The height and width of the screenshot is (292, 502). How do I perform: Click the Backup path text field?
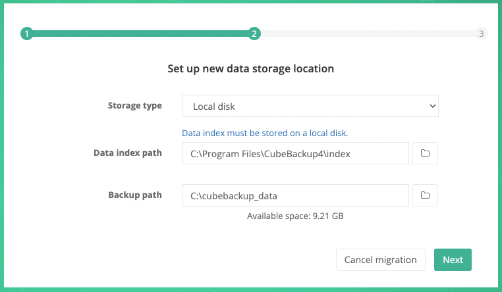pyautogui.click(x=295, y=195)
